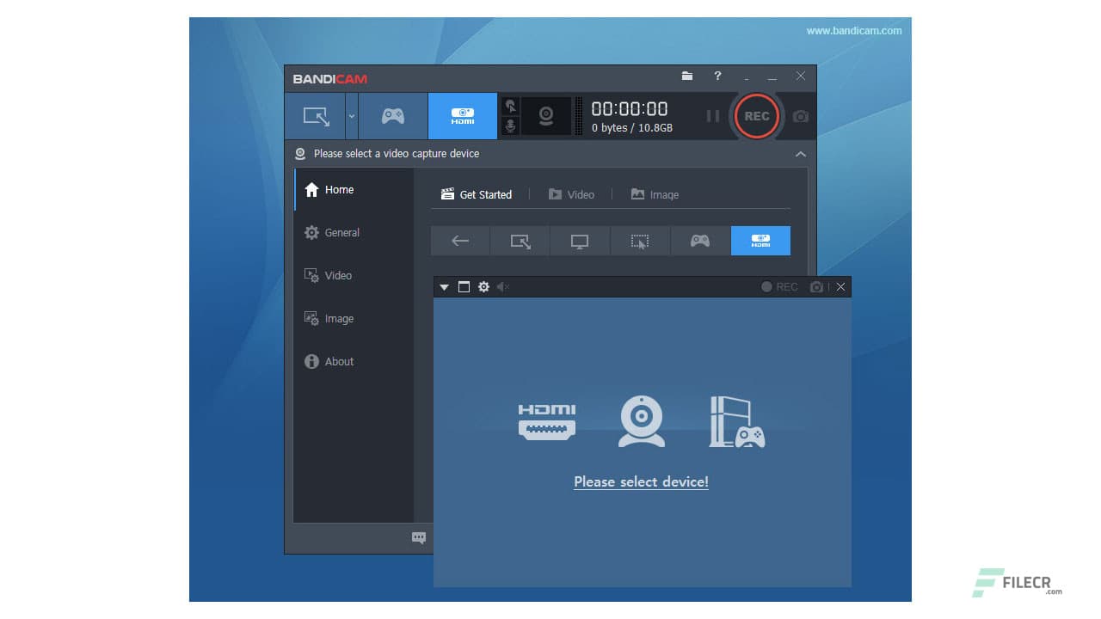Toggle microphone recording
This screenshot has height=619, width=1101.
click(x=510, y=125)
